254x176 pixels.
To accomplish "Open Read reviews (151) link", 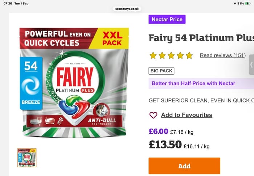I will [x=223, y=55].
